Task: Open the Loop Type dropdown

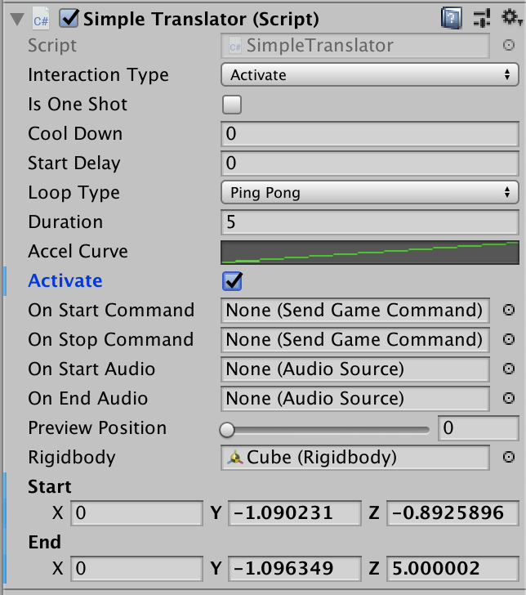Action: click(369, 193)
